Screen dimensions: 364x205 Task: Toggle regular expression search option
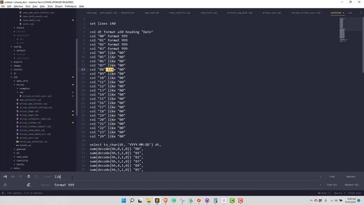coord(5,177)
